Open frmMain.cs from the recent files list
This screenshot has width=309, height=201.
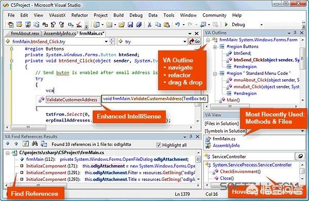point(224,139)
